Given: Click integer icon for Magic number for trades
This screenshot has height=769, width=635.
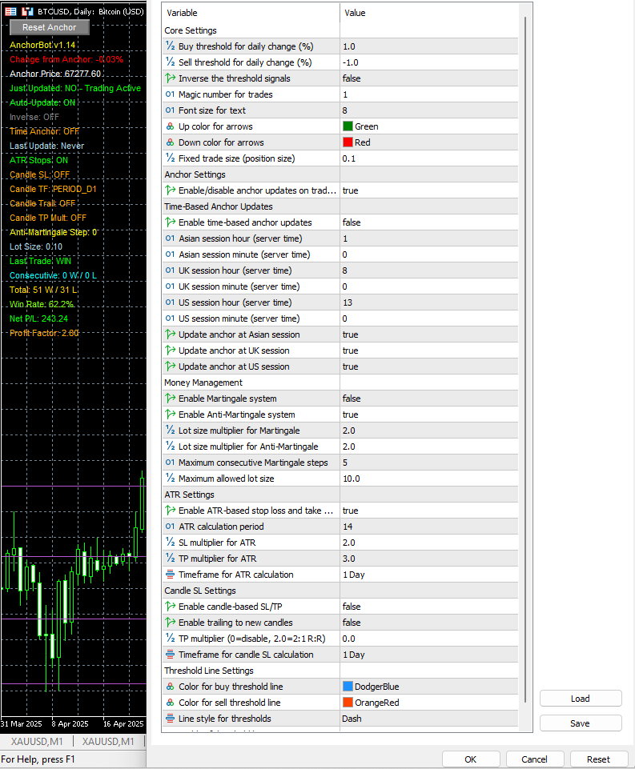Looking at the screenshot, I should 171,94.
